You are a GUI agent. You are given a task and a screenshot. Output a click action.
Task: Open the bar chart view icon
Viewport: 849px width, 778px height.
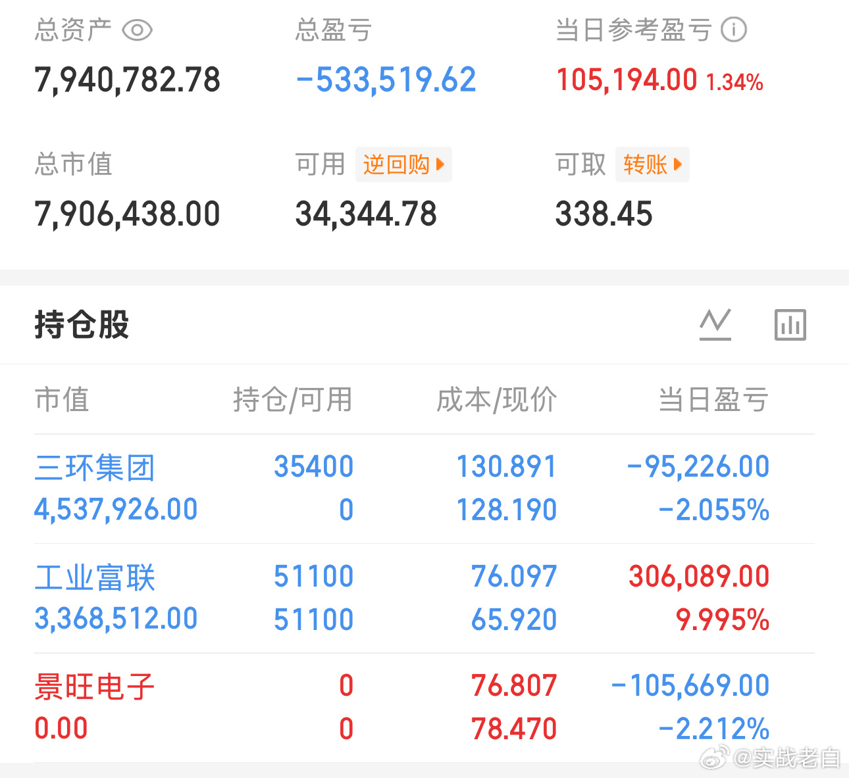790,324
